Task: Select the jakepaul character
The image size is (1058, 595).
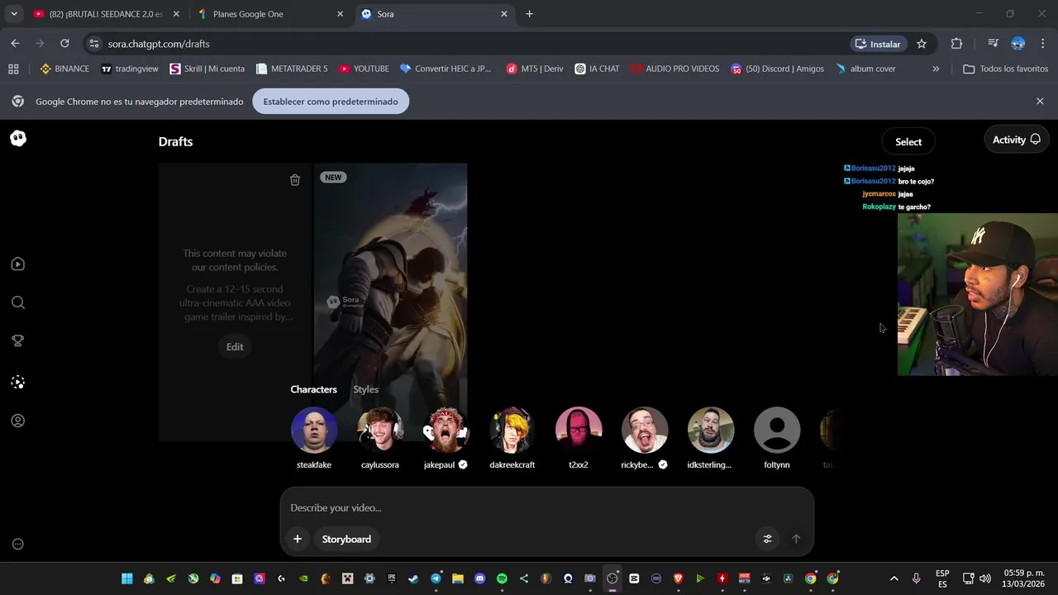Action: (446, 438)
